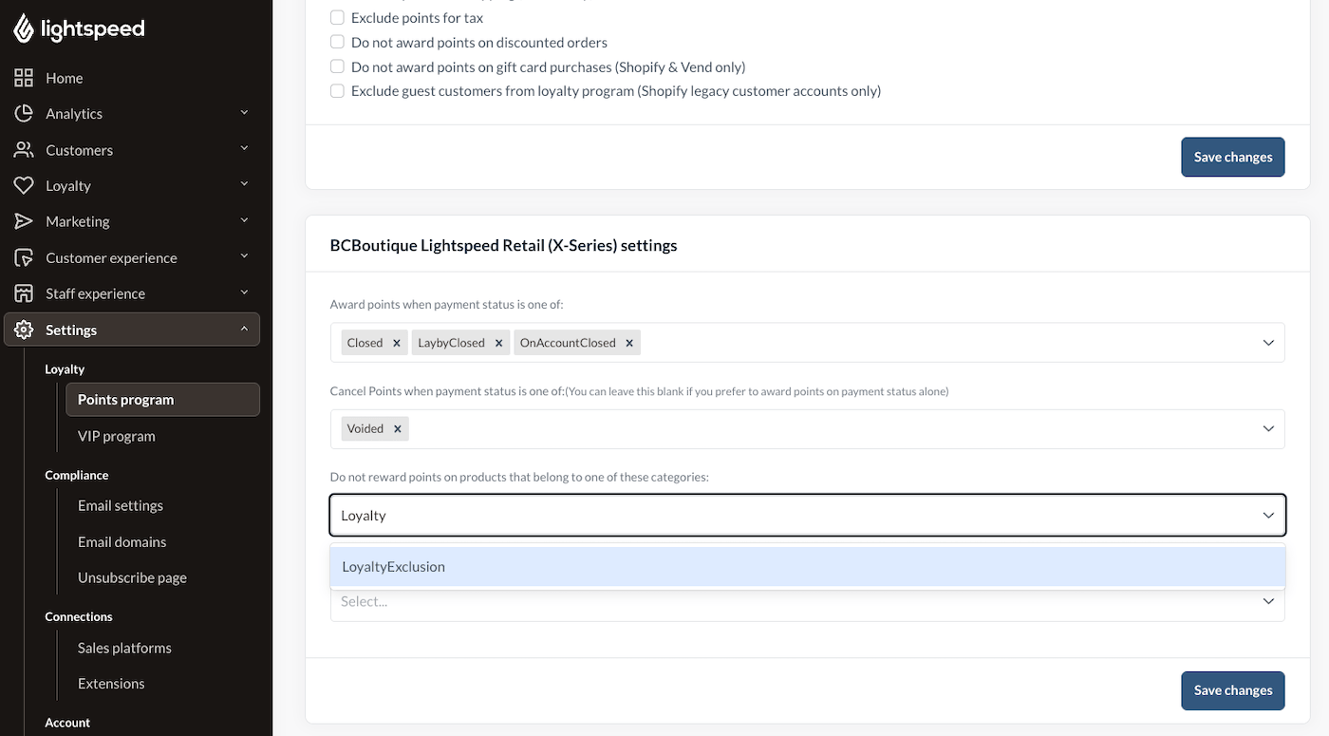Screen dimensions: 1329x736
Task: Check Do not award points on discounted orders
Action: point(337,42)
